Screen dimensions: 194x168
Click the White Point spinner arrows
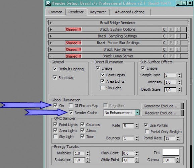tap(137, 160)
